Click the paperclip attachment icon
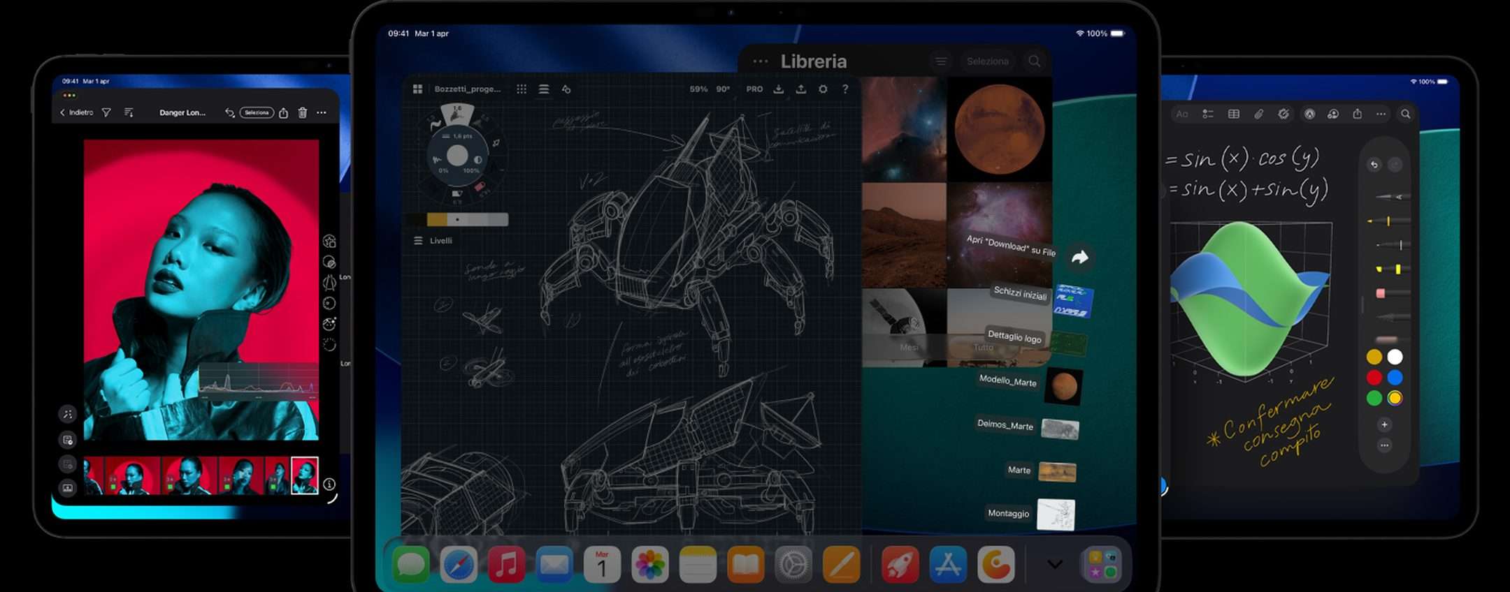Viewport: 1510px width, 592px height. coord(1258,114)
